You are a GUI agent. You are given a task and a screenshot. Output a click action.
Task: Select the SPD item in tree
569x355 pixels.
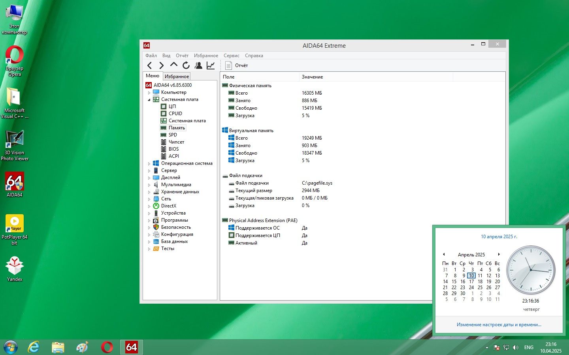[173, 135]
